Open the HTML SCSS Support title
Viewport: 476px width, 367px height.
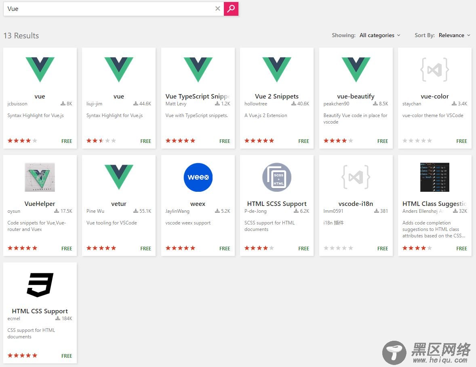click(x=277, y=203)
